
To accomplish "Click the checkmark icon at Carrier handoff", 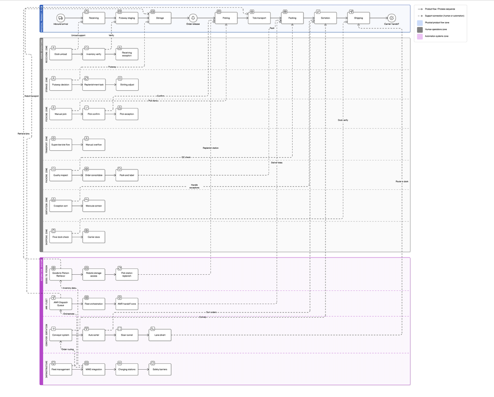I will coord(391,18).
